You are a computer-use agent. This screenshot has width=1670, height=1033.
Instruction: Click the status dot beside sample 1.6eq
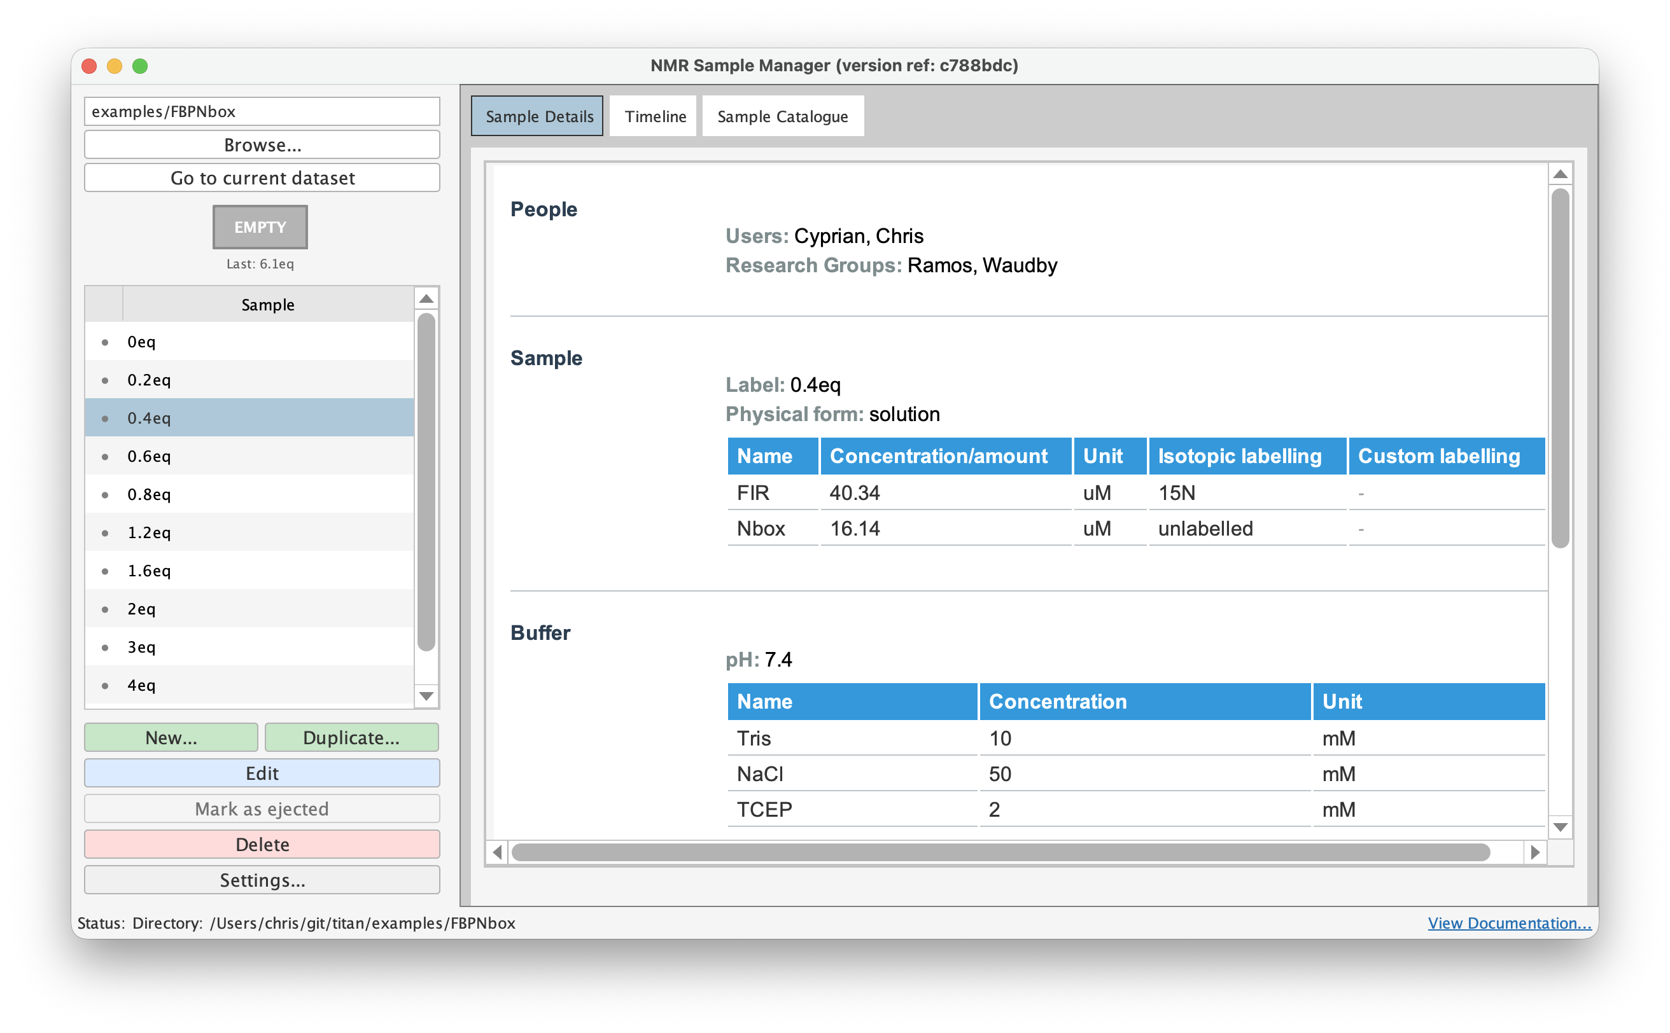coord(104,571)
